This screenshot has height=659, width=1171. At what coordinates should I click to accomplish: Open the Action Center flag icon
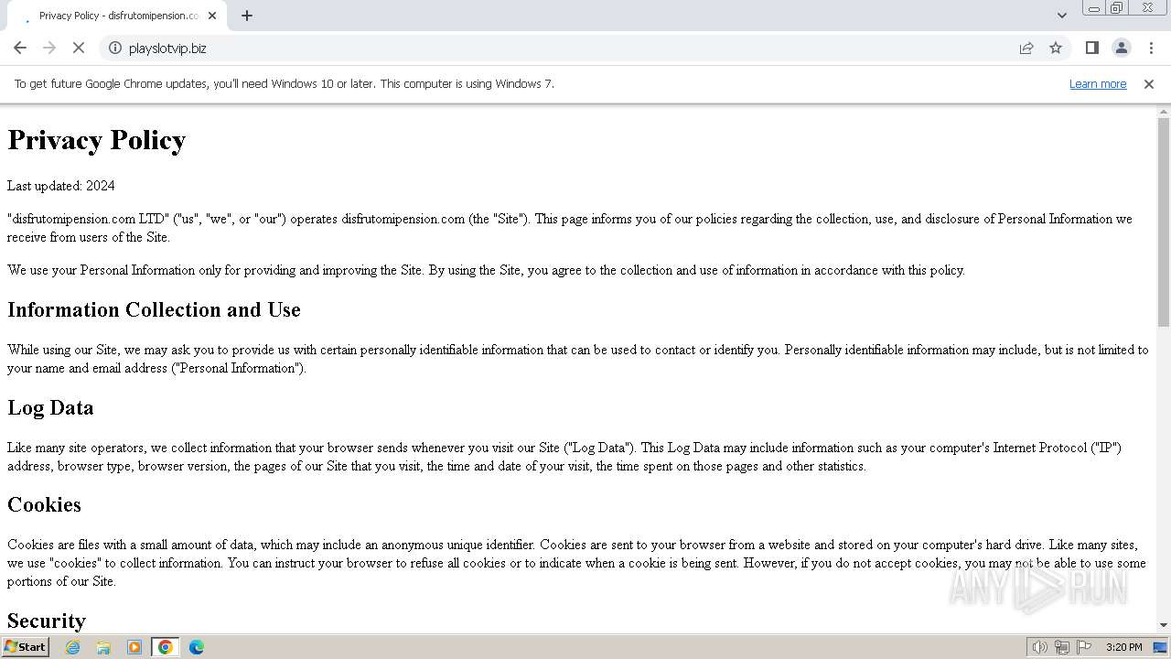pyautogui.click(x=1084, y=647)
